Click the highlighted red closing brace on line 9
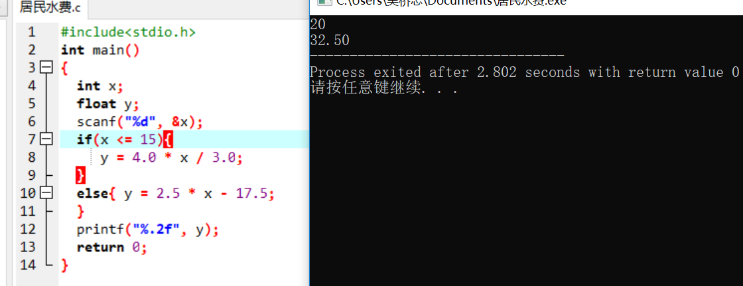743x286 pixels. (x=80, y=175)
